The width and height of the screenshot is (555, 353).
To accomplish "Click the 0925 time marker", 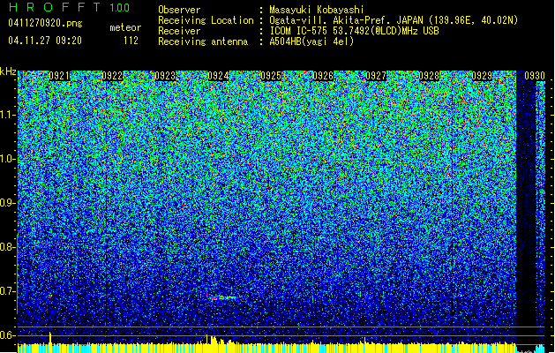I will (x=271, y=76).
